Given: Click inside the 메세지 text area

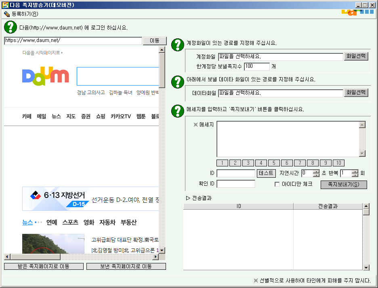Looking at the screenshot, I should coord(288,139).
